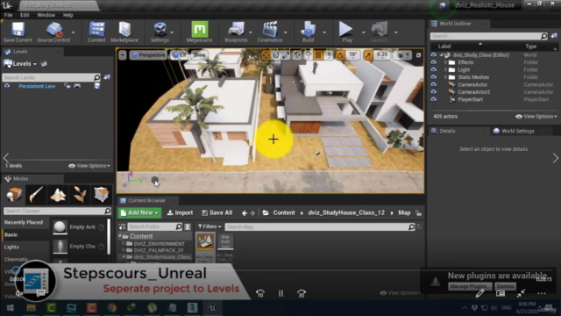
Task: Toggle visibility of CameraActor
Action: [x=433, y=84]
